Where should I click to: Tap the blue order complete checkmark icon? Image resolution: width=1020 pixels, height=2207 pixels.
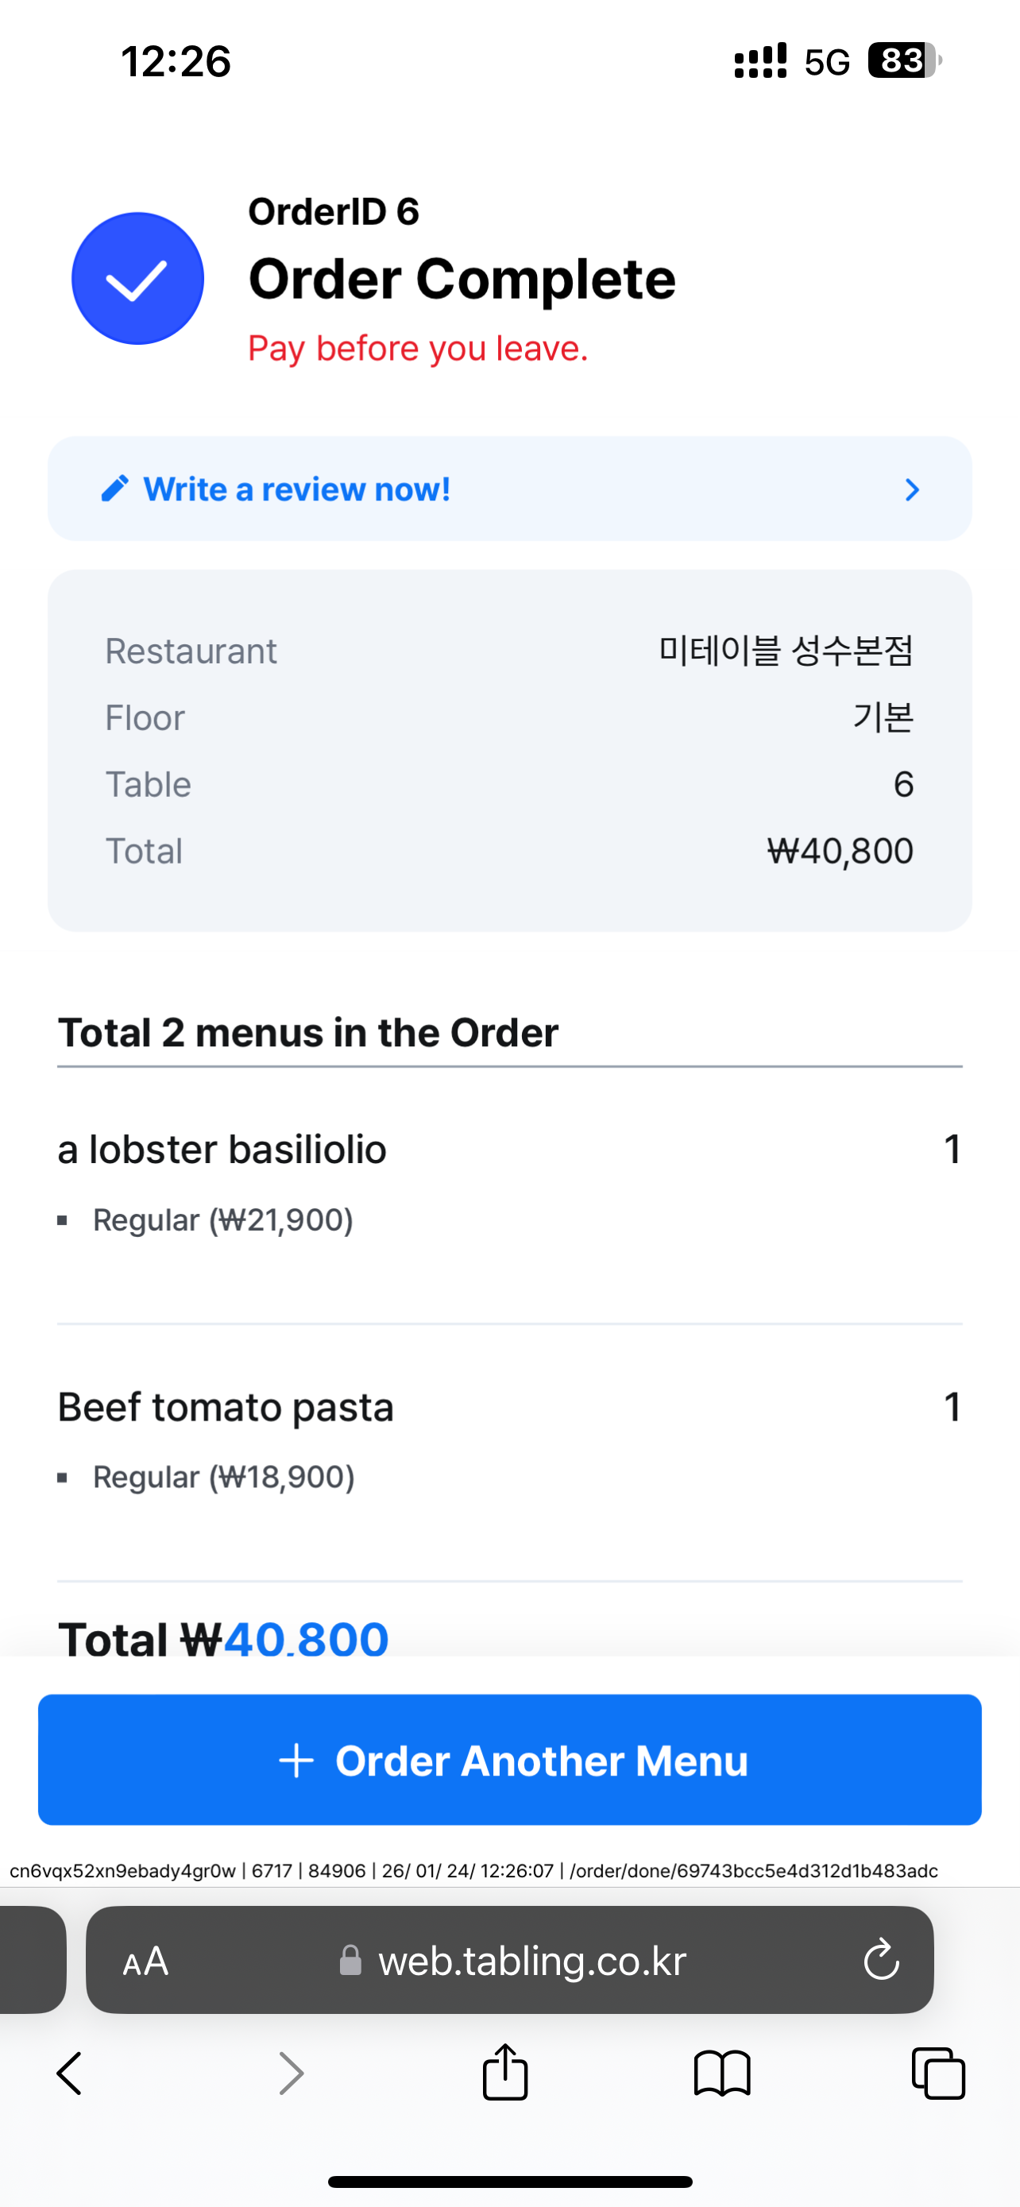tap(137, 278)
